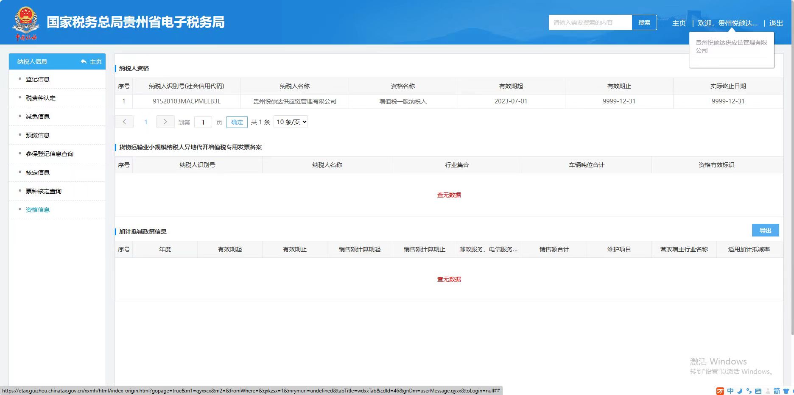Toggle the IME punctuation mode icon

click(x=749, y=391)
